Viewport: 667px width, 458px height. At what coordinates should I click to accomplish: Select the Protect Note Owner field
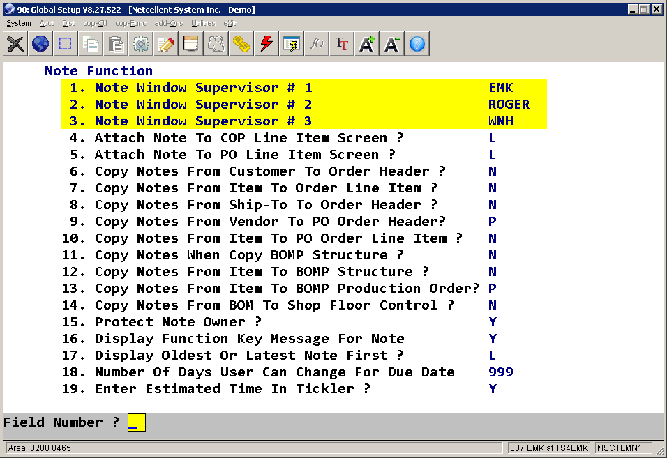point(178,322)
